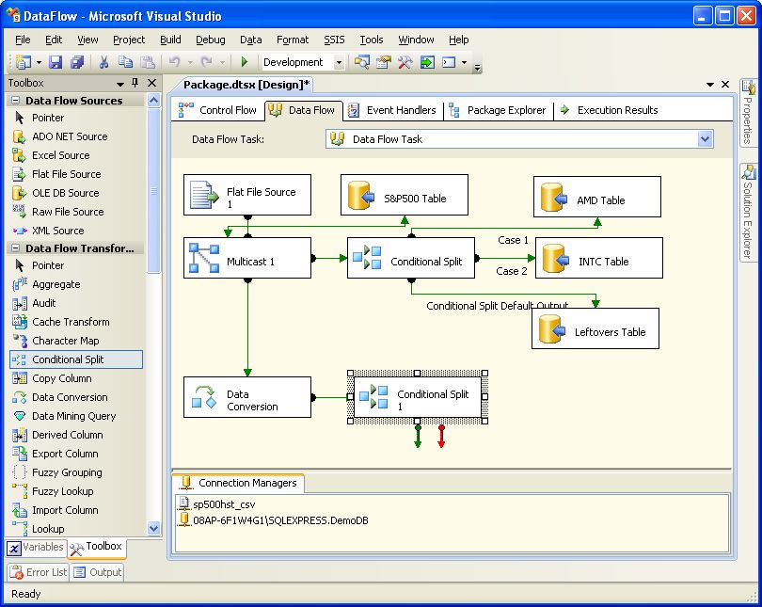The height and width of the screenshot is (607, 762).
Task: Open the SSIS menu
Action: coord(334,40)
